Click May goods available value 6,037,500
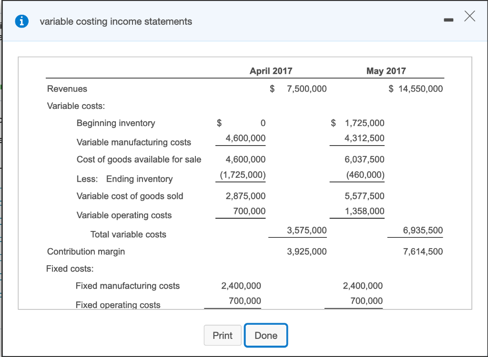 [x=365, y=160]
